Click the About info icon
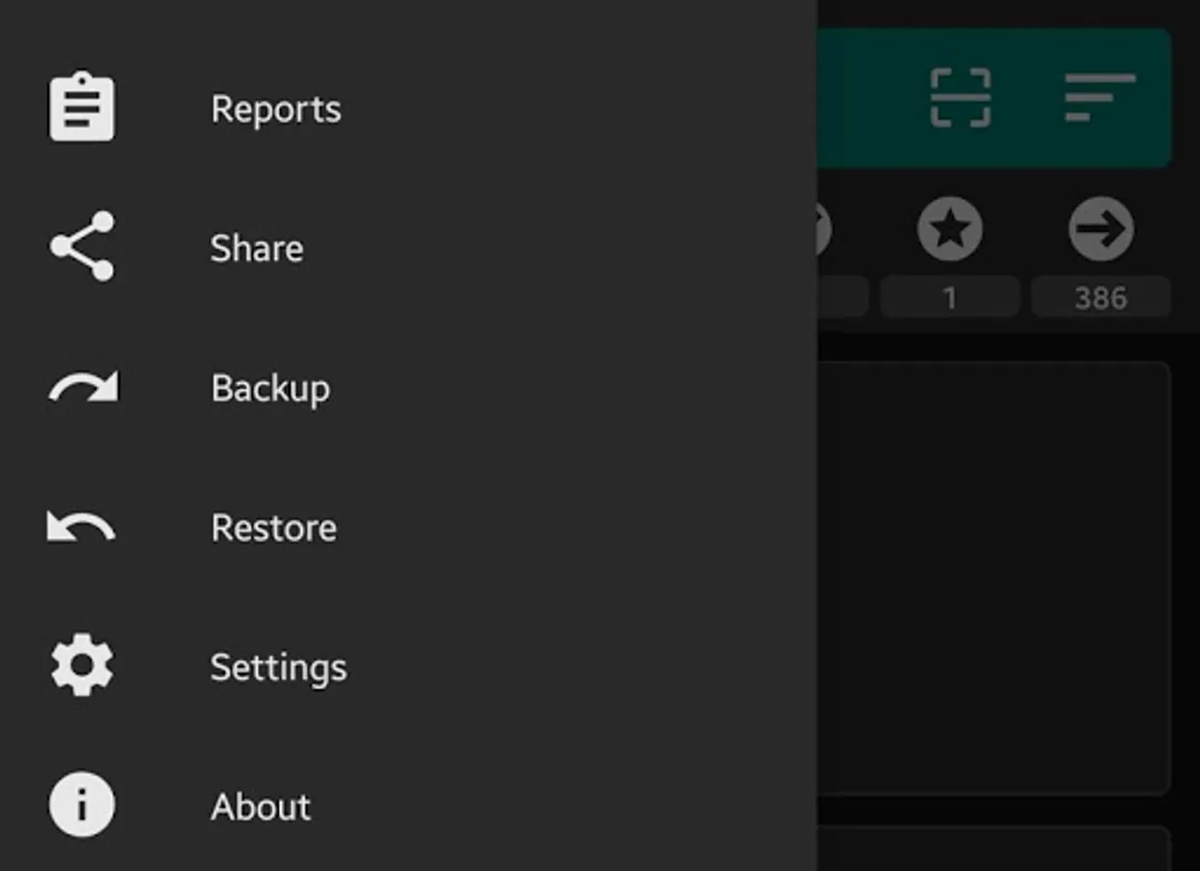The width and height of the screenshot is (1200, 871). point(82,804)
